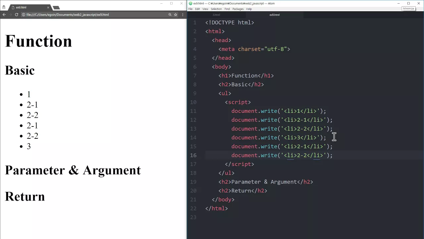Click document.write '<li>2-2</li>' on line 16

click(x=282, y=155)
